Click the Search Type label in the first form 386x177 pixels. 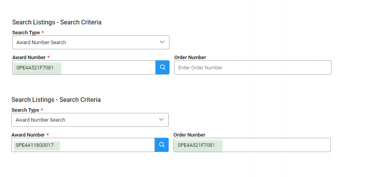coord(26,32)
